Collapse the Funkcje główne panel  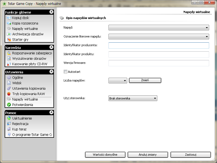pos(51,12)
